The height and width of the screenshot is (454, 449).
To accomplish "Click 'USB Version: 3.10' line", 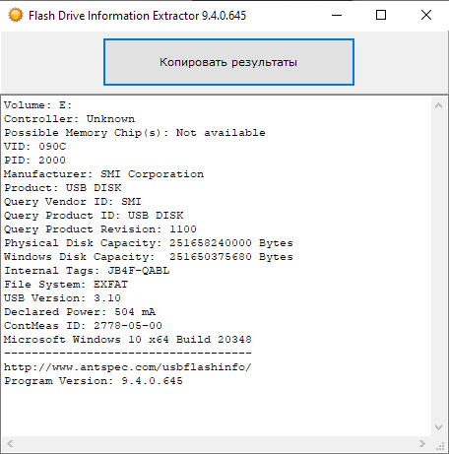I will [x=62, y=298].
